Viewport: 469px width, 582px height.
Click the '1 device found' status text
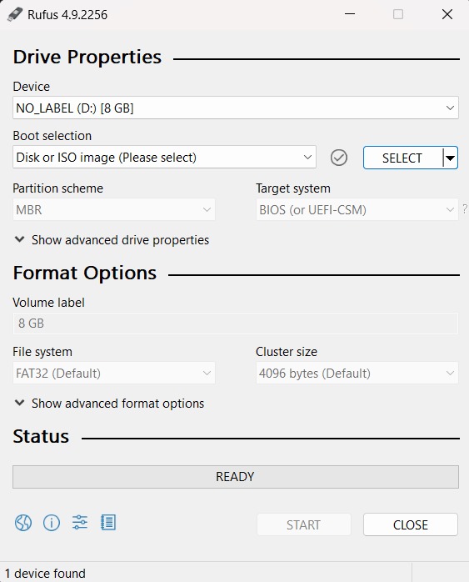click(x=45, y=573)
